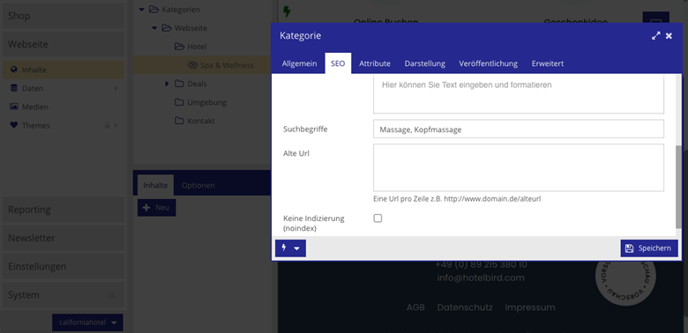Open the System section
This screenshot has width=688, height=333.
[64, 295]
